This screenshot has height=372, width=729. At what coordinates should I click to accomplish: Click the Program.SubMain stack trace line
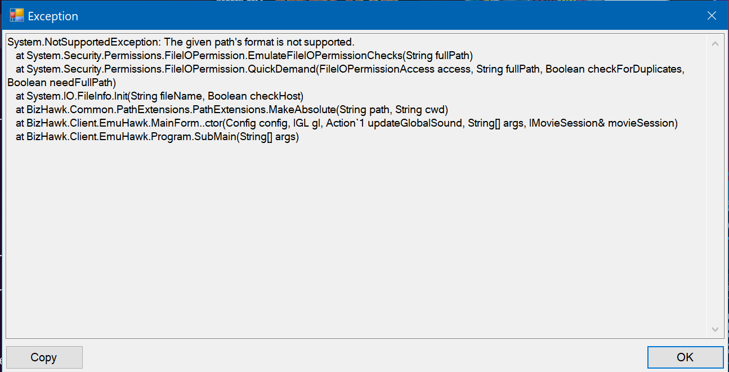pyautogui.click(x=157, y=137)
